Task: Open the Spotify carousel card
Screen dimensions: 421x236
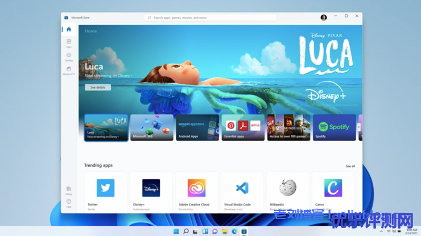Action: click(334, 127)
